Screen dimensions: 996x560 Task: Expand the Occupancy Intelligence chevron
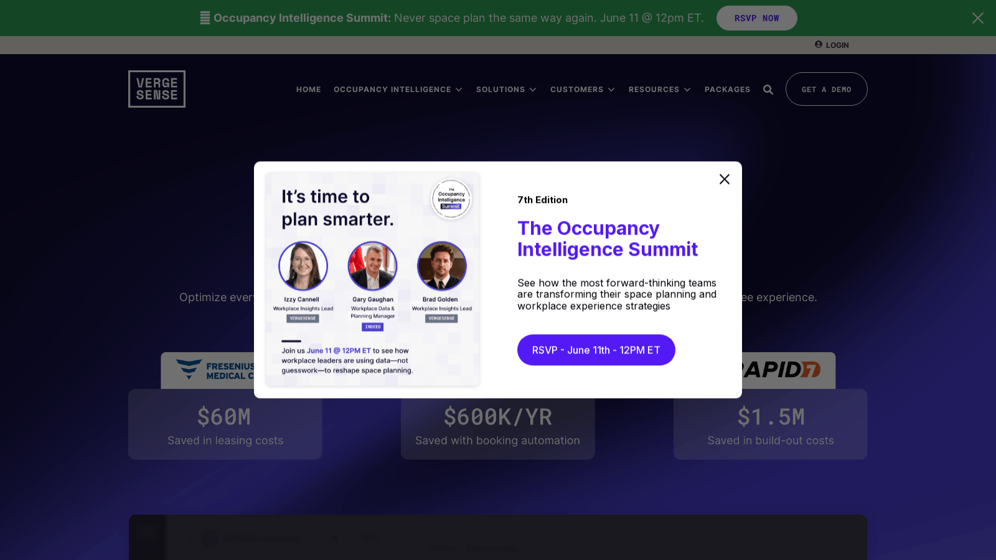tap(459, 90)
